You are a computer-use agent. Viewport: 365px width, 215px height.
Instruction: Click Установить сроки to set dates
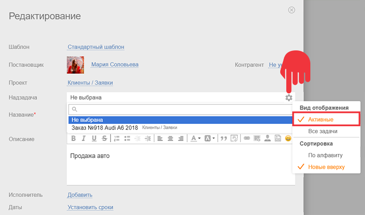90,207
